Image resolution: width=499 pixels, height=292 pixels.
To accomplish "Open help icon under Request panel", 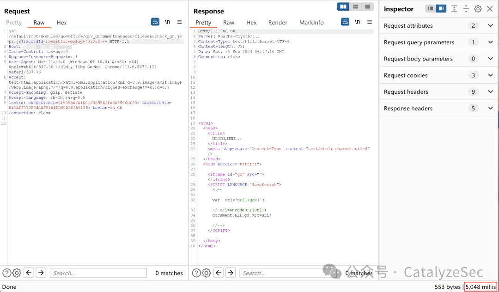I will coord(6,273).
